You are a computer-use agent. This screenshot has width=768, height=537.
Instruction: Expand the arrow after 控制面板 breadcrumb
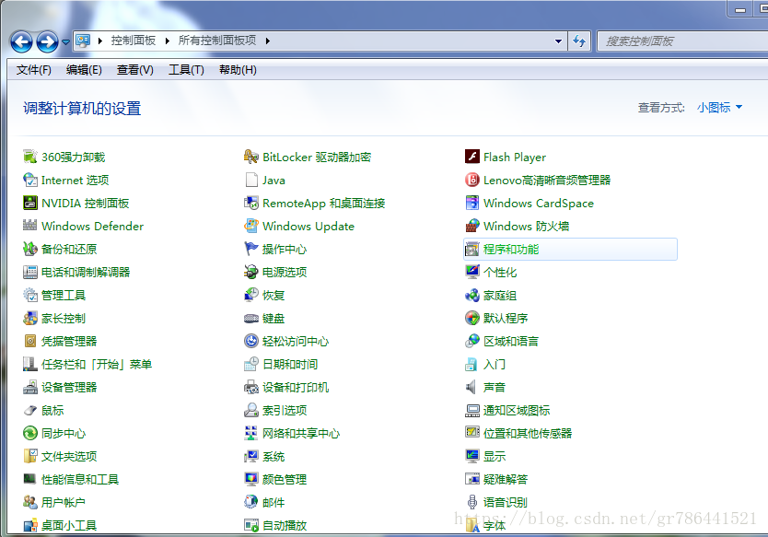(167, 41)
